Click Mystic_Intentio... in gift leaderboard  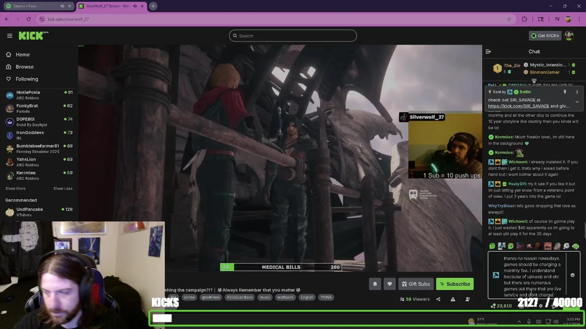tap(548, 65)
